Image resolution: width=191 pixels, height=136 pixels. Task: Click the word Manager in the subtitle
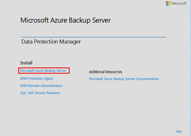[70, 42]
